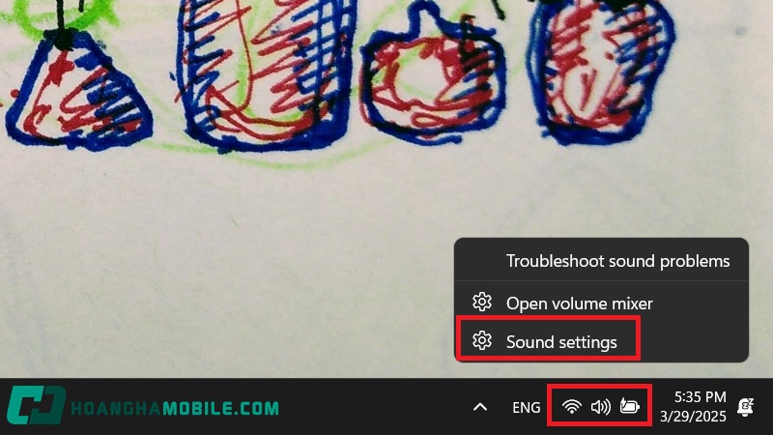773x435 pixels.
Task: Open calendar from 5:35 PM clock
Action: pos(700,397)
